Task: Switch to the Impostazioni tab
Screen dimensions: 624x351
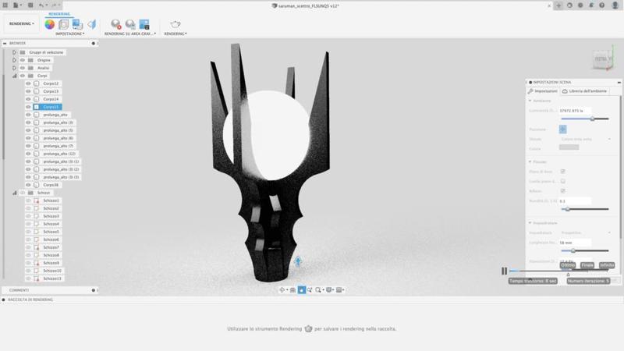Action: [543, 91]
